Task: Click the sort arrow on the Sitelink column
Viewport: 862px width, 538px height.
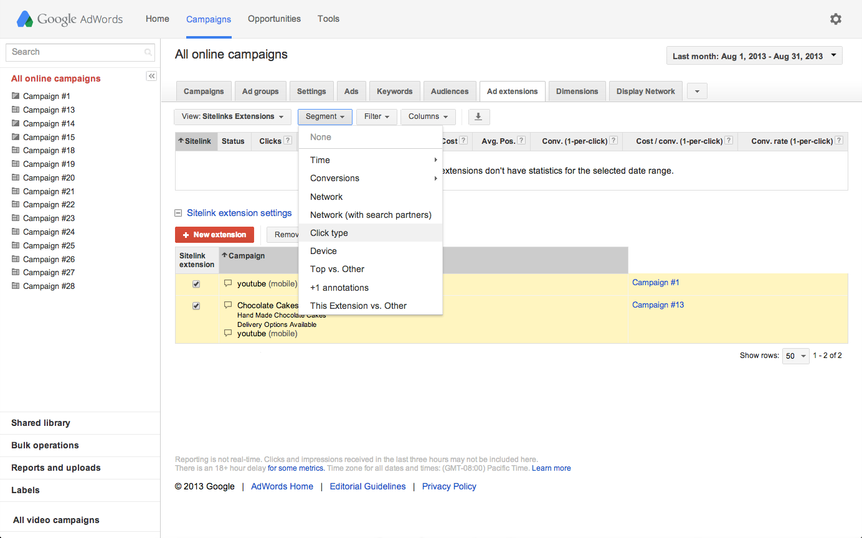Action: tap(181, 141)
